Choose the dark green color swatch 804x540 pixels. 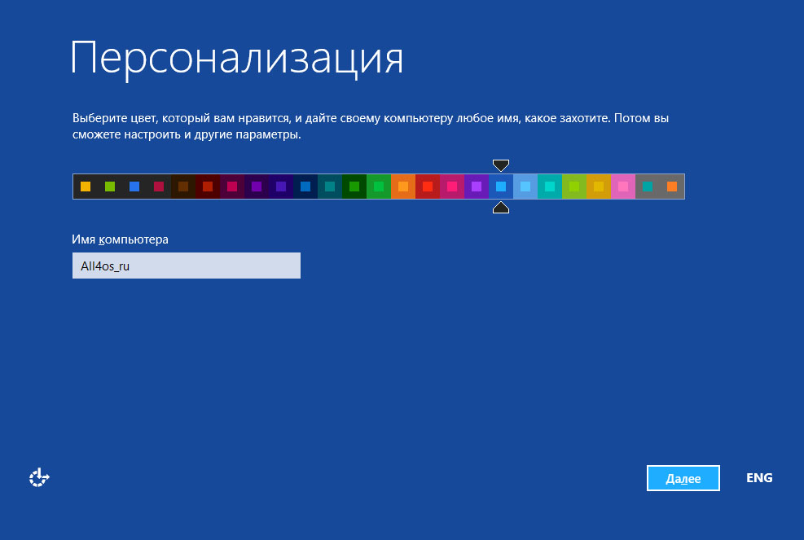[354, 187]
